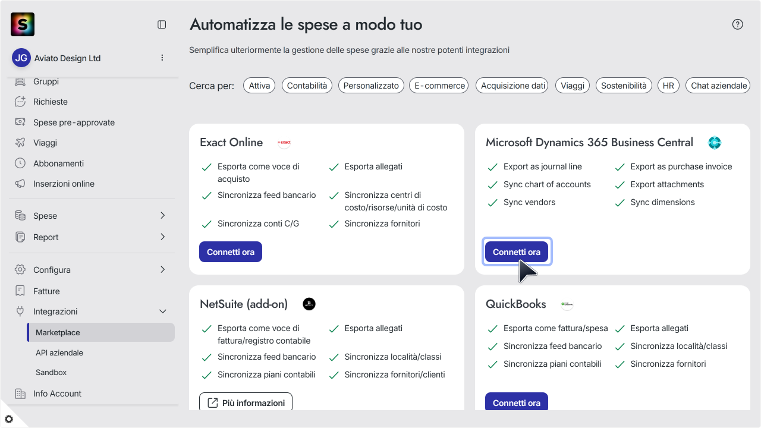The width and height of the screenshot is (761, 428).
Task: Filter integrations by E-commerce
Action: (439, 86)
